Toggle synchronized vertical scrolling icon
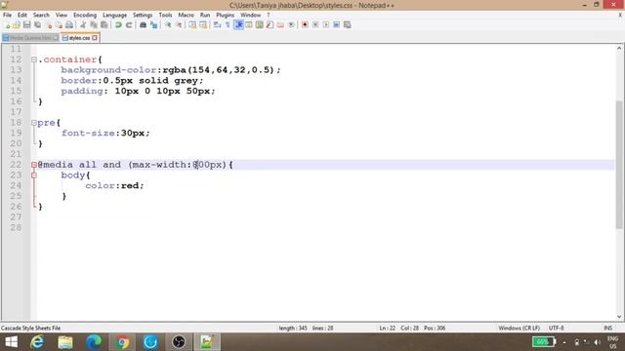Image resolution: width=625 pixels, height=351 pixels. [x=192, y=25]
